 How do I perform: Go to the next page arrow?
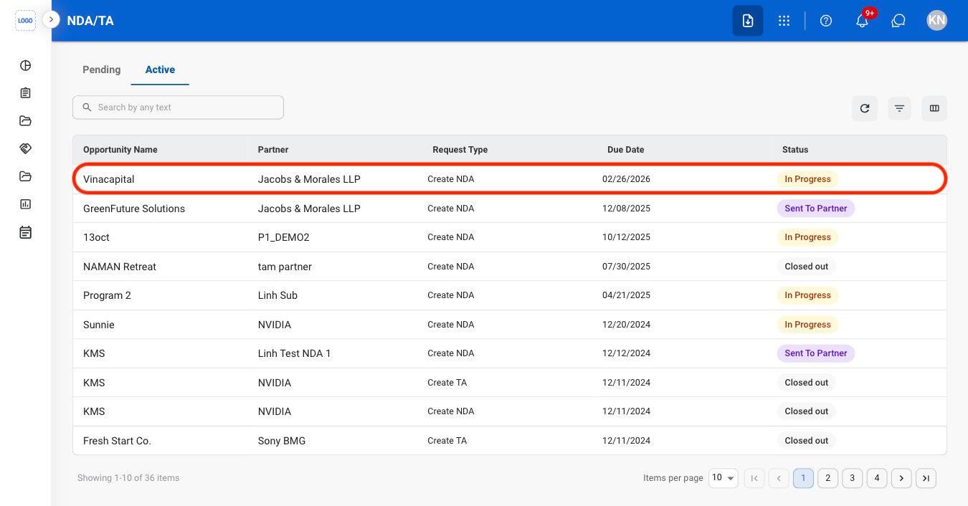coord(901,478)
